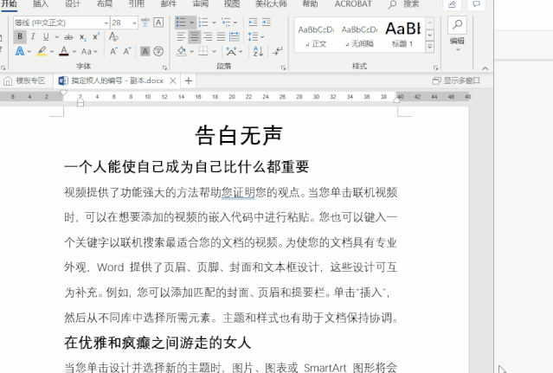The width and height of the screenshot is (553, 373).
Task: Toggle center alignment
Action: point(194,37)
